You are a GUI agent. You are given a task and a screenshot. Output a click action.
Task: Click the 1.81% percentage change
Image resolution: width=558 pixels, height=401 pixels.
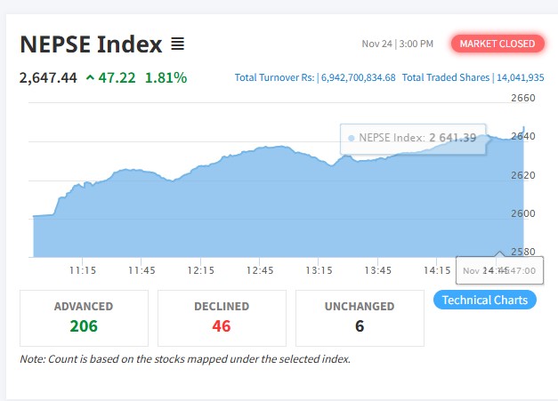tap(166, 77)
